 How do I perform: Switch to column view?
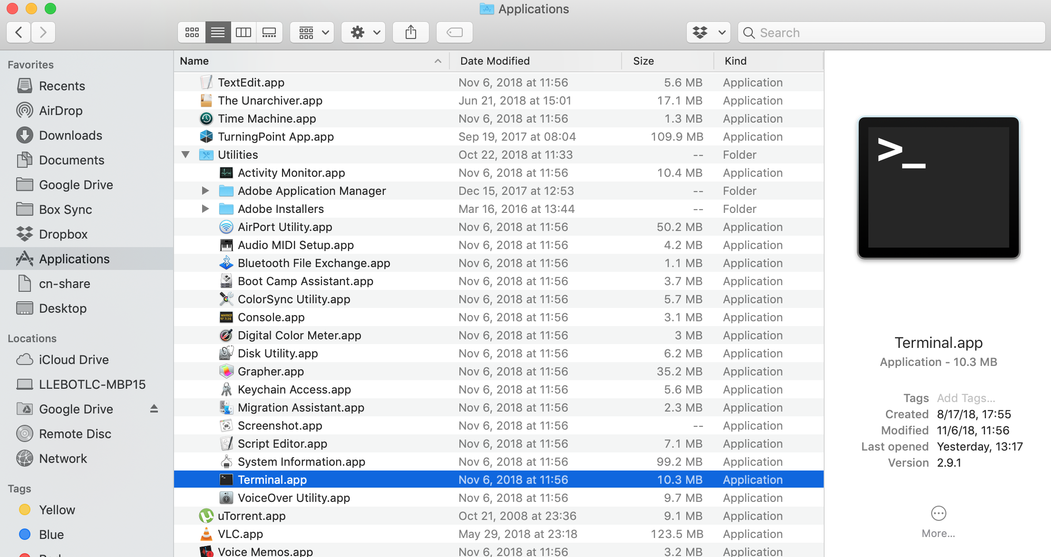[243, 32]
